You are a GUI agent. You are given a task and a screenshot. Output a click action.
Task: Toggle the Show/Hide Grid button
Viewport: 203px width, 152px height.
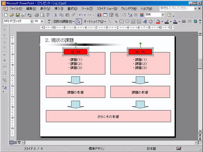(x=136, y=15)
